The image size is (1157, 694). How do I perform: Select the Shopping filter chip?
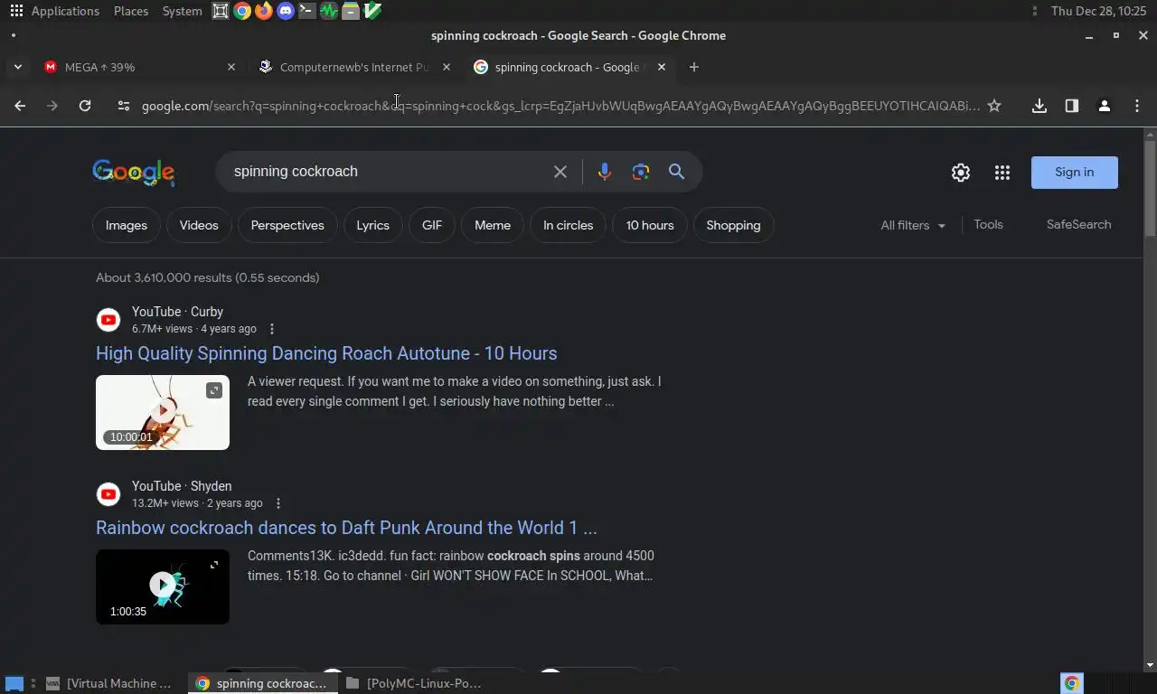(x=733, y=225)
